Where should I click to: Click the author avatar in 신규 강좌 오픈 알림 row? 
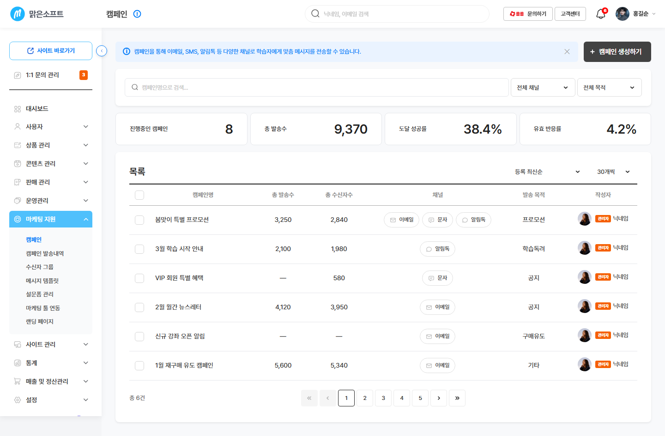(x=585, y=335)
